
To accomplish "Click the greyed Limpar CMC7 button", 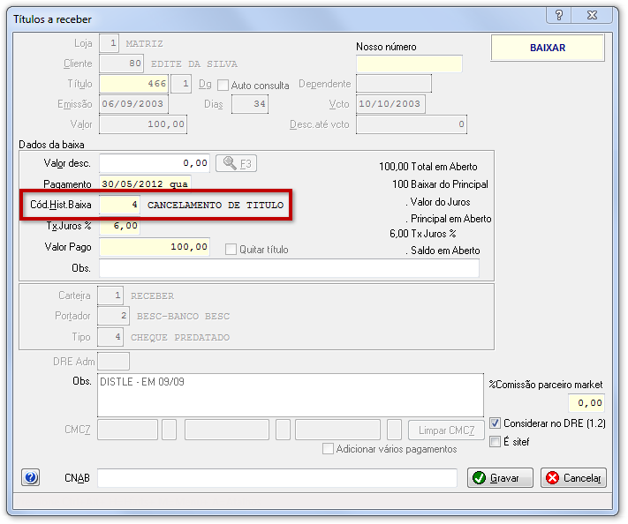I will 446,430.
